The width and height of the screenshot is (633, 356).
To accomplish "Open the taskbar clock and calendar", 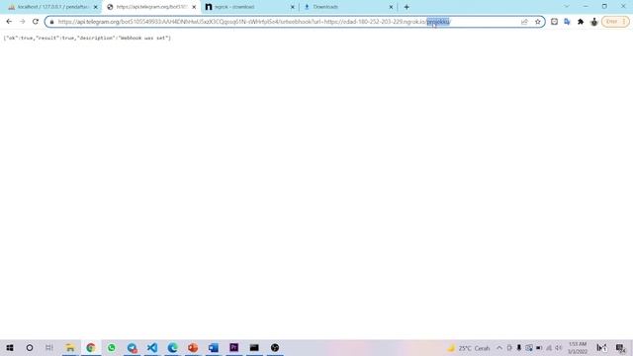I will pos(578,348).
